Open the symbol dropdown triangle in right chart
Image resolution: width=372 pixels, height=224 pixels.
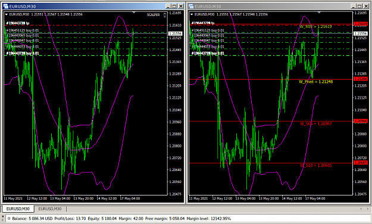coord(192,14)
